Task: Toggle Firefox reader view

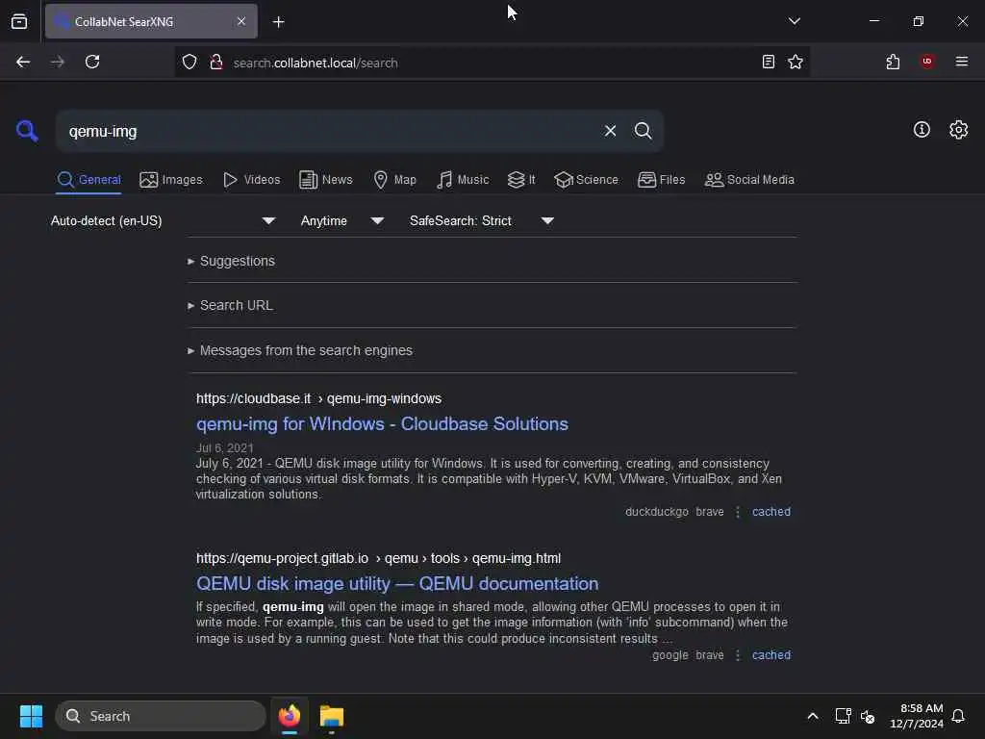Action: coord(768,62)
